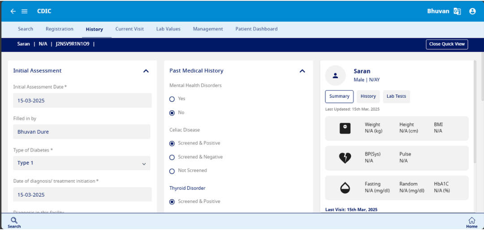Screen dimensions: 484x231
Task: Click the Home icon at bottom right
Action: pyautogui.click(x=471, y=220)
